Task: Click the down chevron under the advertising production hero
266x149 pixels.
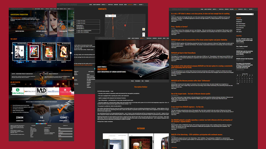Action: (x=41, y=35)
